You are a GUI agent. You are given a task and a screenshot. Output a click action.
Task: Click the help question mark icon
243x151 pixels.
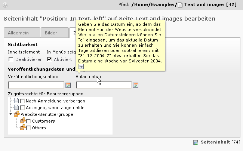(x=5, y=5)
